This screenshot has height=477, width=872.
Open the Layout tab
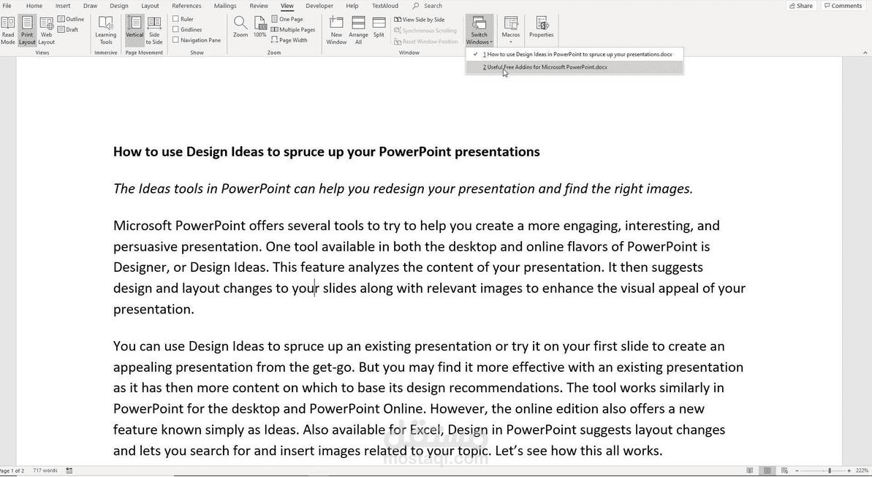150,6
